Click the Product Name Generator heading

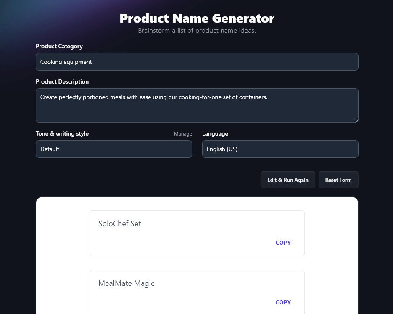tap(197, 18)
